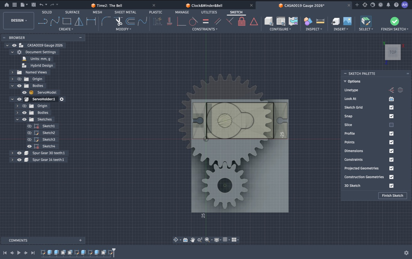Hide the ServoModel body
Image resolution: width=412 pixels, height=259 pixels.
coord(24,93)
